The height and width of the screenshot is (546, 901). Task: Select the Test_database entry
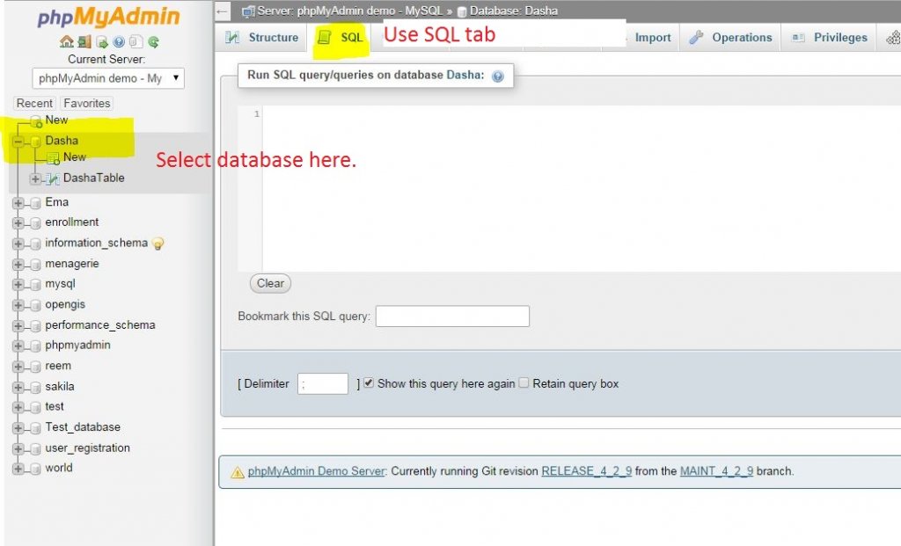[x=83, y=427]
